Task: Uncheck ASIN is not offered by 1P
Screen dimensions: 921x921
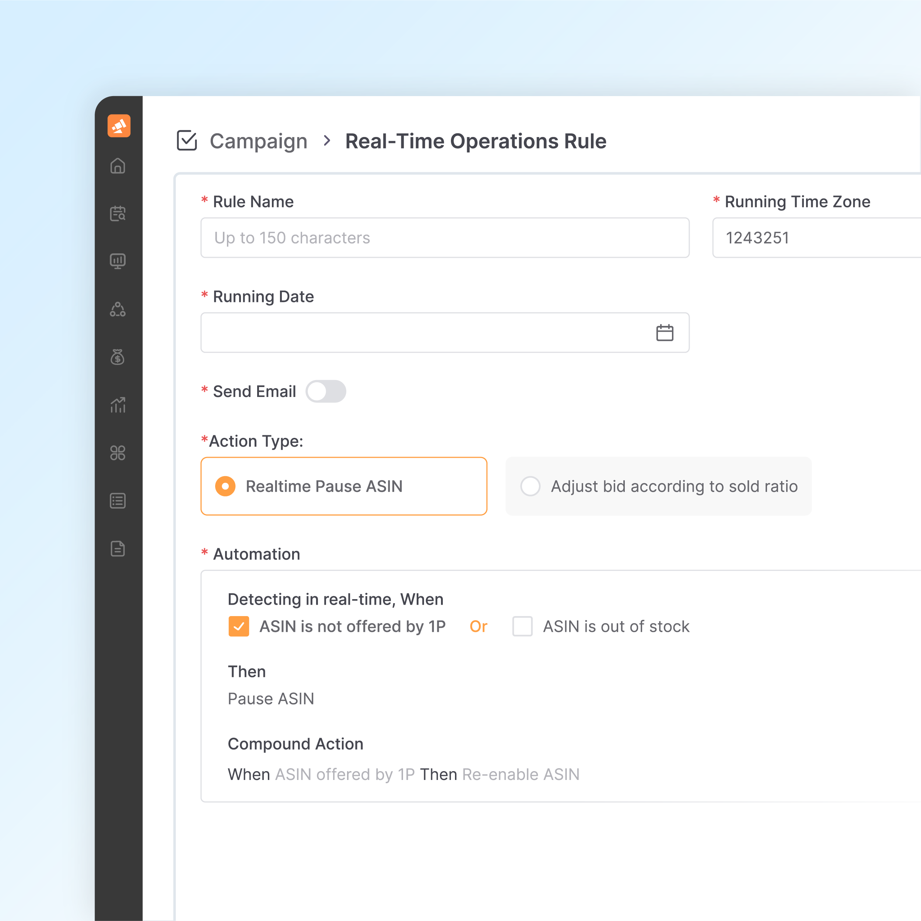Action: [239, 626]
